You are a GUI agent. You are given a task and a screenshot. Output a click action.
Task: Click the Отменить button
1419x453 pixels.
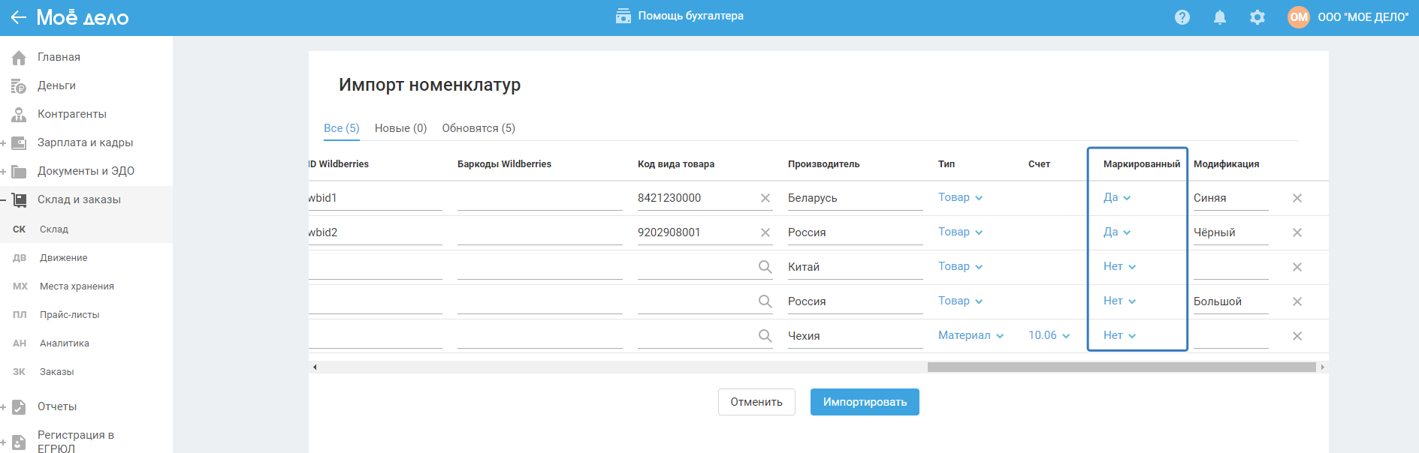coord(756,402)
